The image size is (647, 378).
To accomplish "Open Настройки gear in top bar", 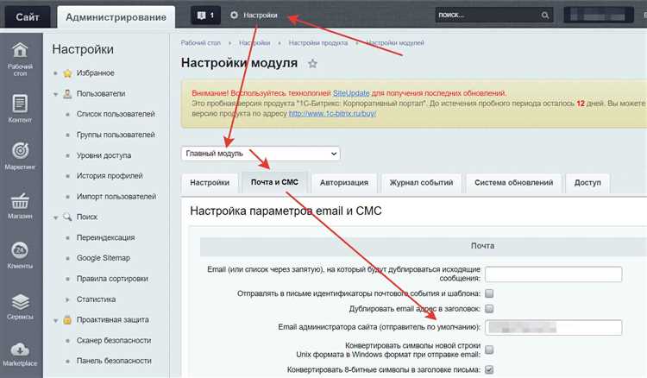I will pyautogui.click(x=254, y=16).
